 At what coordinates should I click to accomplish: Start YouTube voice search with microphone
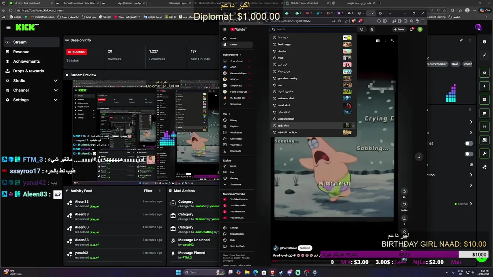(372, 29)
